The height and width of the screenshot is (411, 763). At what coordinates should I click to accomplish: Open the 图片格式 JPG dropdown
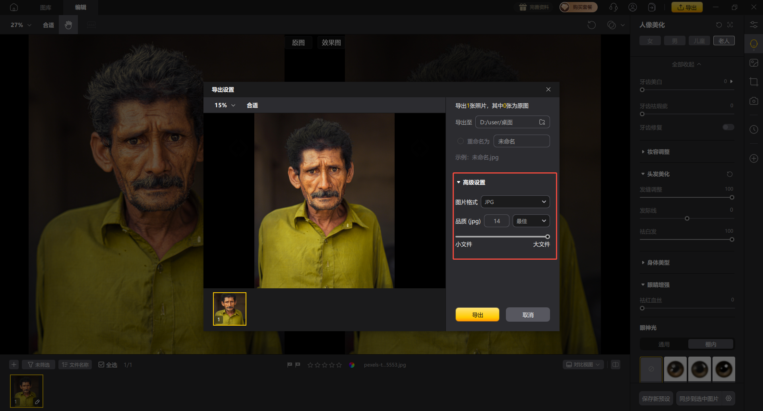(515, 202)
